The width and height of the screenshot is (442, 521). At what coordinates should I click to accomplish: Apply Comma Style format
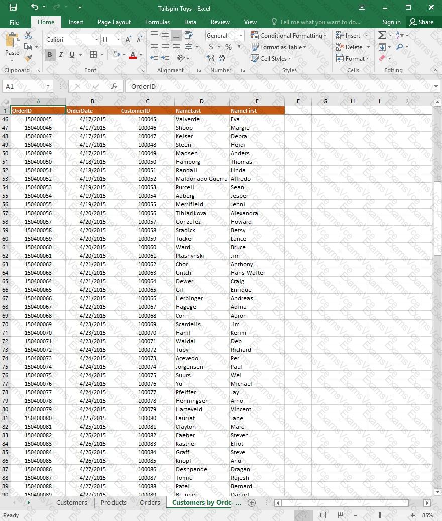[239, 47]
